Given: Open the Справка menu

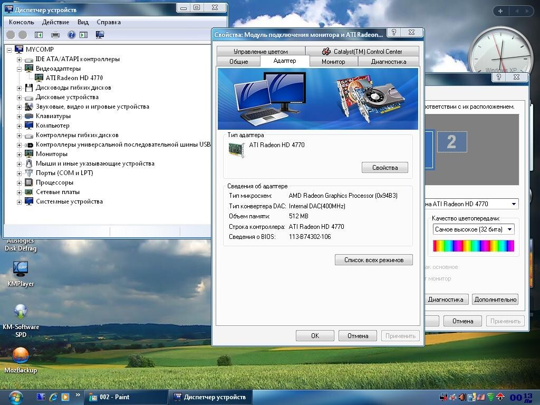Looking at the screenshot, I should [109, 22].
